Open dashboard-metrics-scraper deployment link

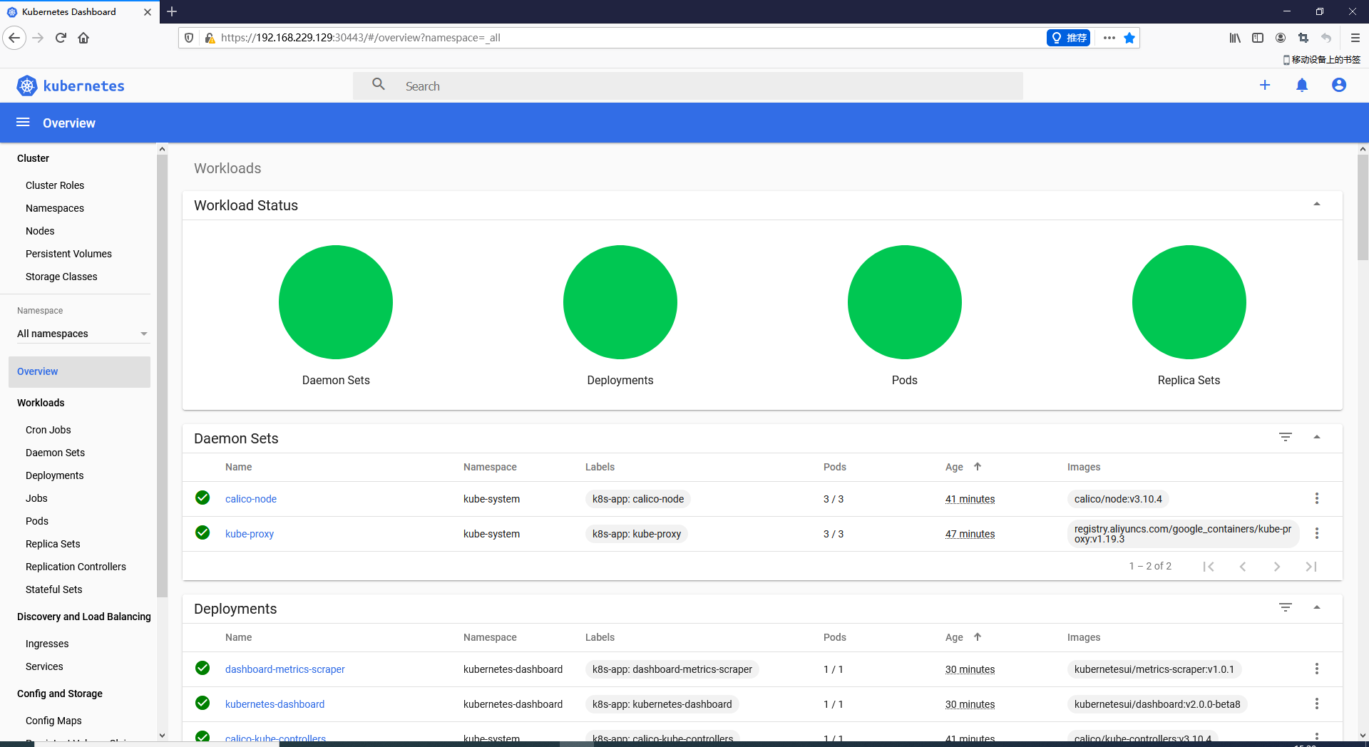click(x=285, y=669)
